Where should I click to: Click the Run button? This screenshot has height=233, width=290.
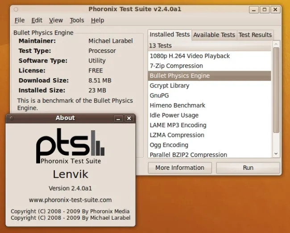(x=248, y=168)
